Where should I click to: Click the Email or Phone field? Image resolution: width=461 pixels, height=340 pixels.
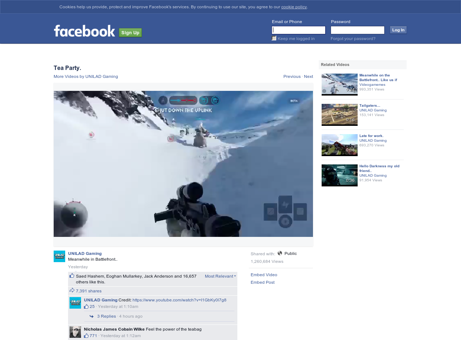(x=299, y=30)
